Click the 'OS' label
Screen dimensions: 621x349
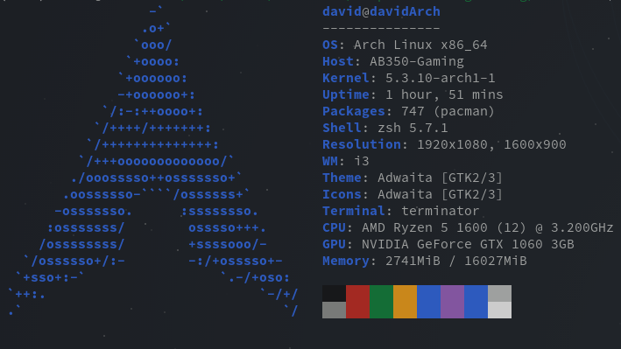pyautogui.click(x=330, y=45)
